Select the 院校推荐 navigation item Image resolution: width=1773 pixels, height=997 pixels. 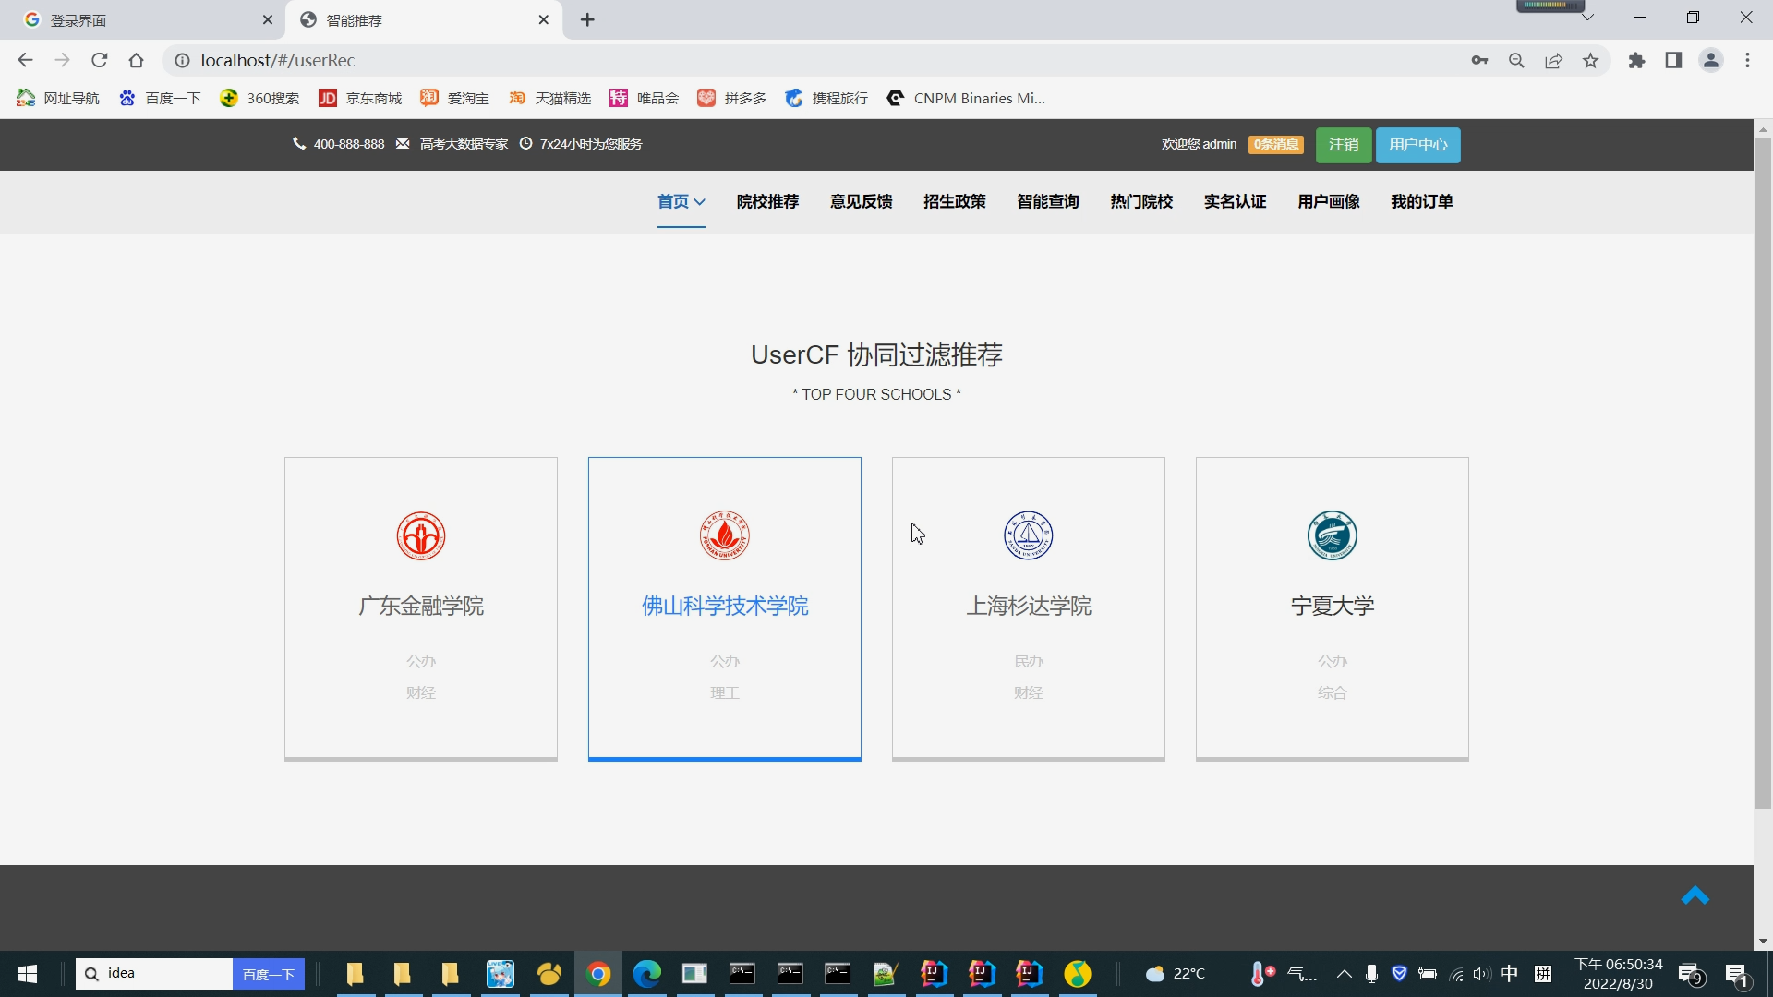click(767, 201)
